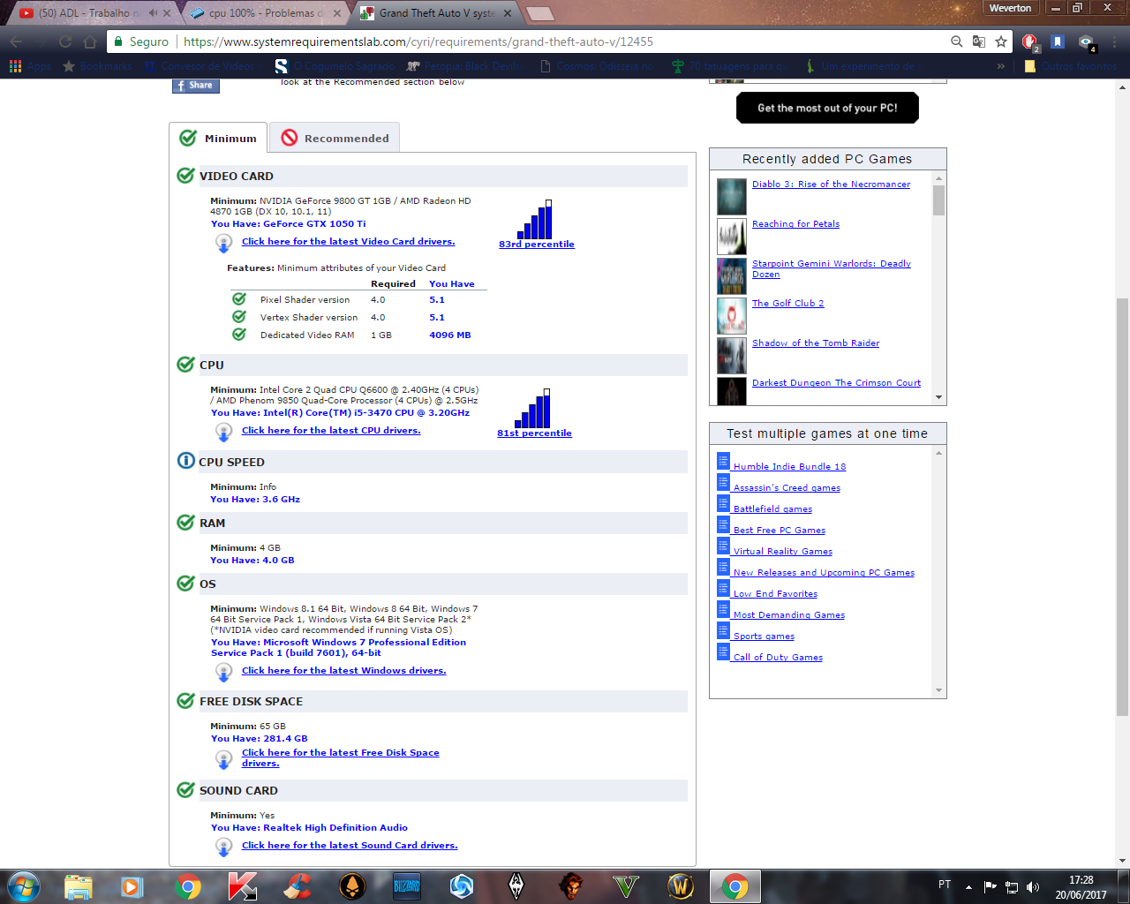Mute the YouTube tab via speaker icon
Image resolution: width=1130 pixels, height=904 pixels.
tap(153, 13)
